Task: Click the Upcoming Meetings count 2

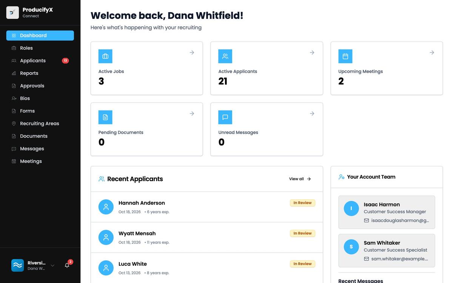Action: pyautogui.click(x=341, y=81)
